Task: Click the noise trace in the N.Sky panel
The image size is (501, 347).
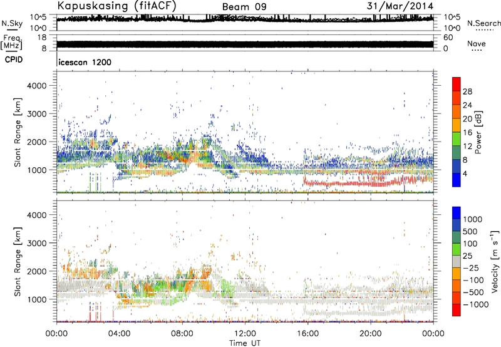Action: click(245, 19)
